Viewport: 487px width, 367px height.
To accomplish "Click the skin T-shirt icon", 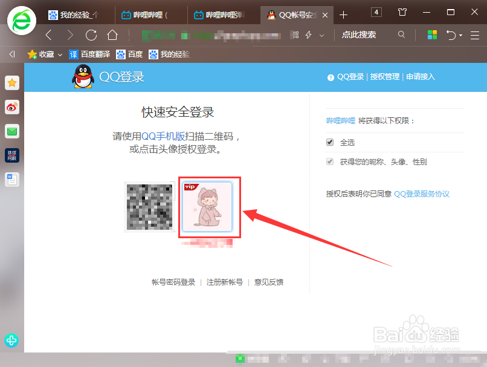I will [402, 12].
